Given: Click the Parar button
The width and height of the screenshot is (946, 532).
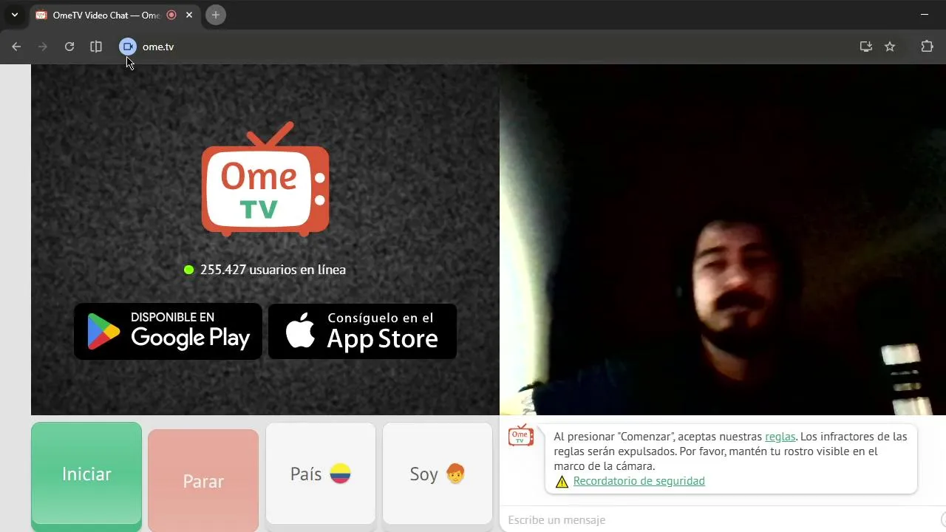Looking at the screenshot, I should click(x=203, y=481).
